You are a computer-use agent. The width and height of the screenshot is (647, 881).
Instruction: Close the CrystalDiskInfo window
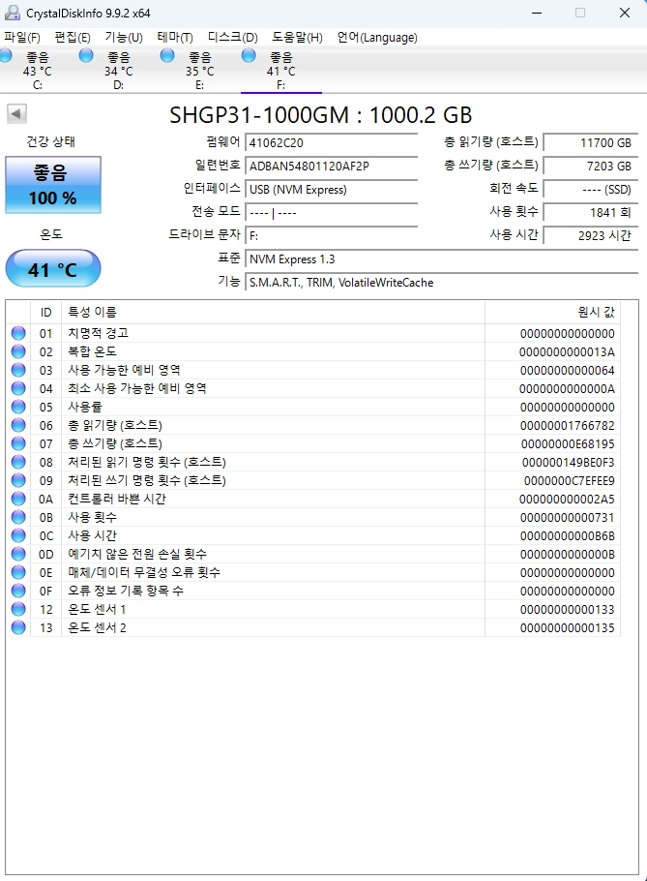[625, 13]
